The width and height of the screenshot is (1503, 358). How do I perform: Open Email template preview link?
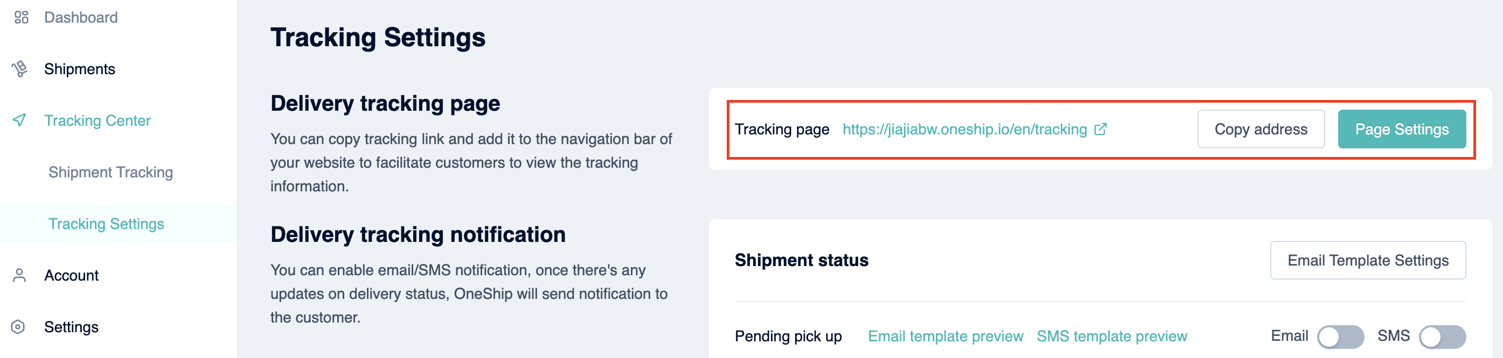coord(945,336)
